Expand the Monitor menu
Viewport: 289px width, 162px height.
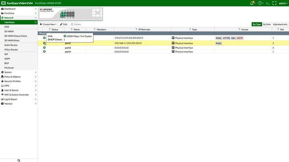tap(19, 104)
